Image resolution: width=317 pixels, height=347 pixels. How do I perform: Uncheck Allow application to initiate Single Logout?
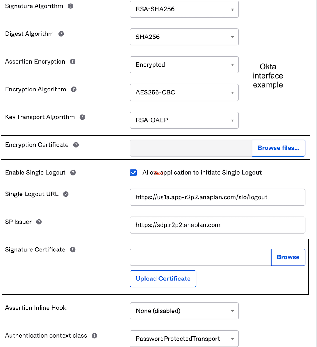[133, 173]
